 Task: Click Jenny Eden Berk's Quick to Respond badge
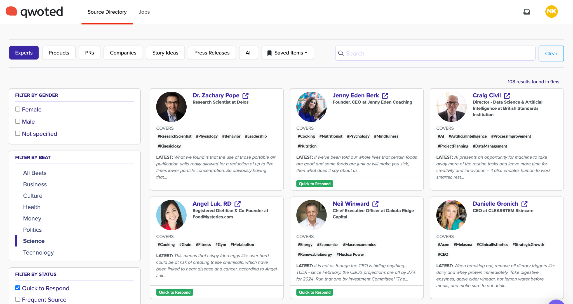[314, 184]
